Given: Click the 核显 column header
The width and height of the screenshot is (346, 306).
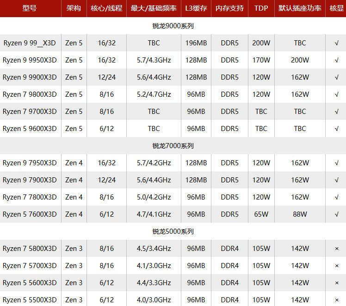Looking at the screenshot, I should (337, 8).
